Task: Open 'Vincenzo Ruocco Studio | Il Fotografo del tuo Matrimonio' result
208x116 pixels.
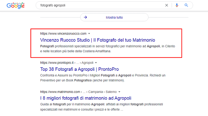Action: click(97, 40)
